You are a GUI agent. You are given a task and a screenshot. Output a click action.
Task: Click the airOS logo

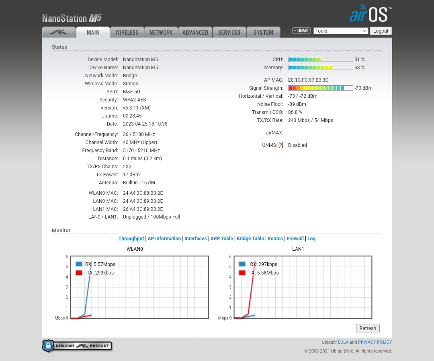point(371,13)
